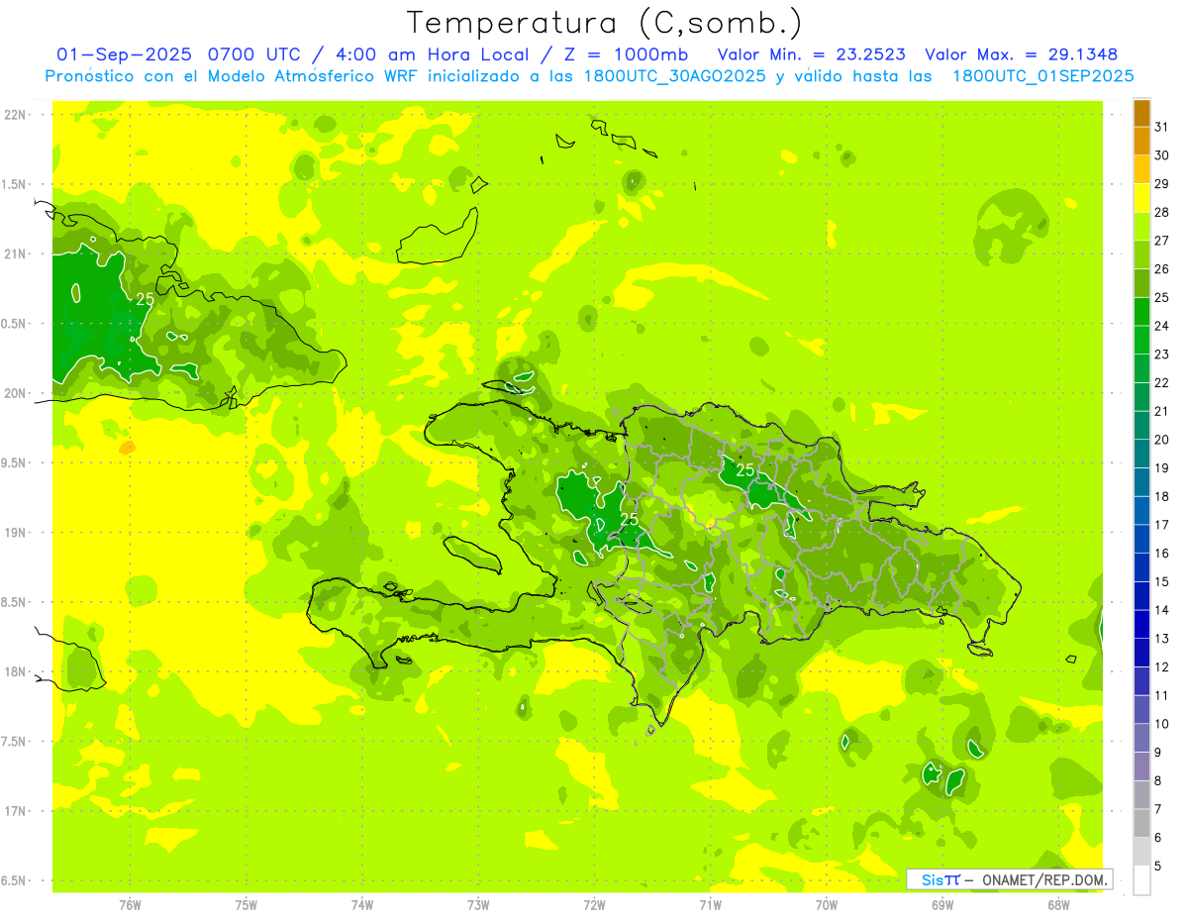Pick the legend swatch between 26 and 27
The image size is (1188, 918).
click(1141, 255)
